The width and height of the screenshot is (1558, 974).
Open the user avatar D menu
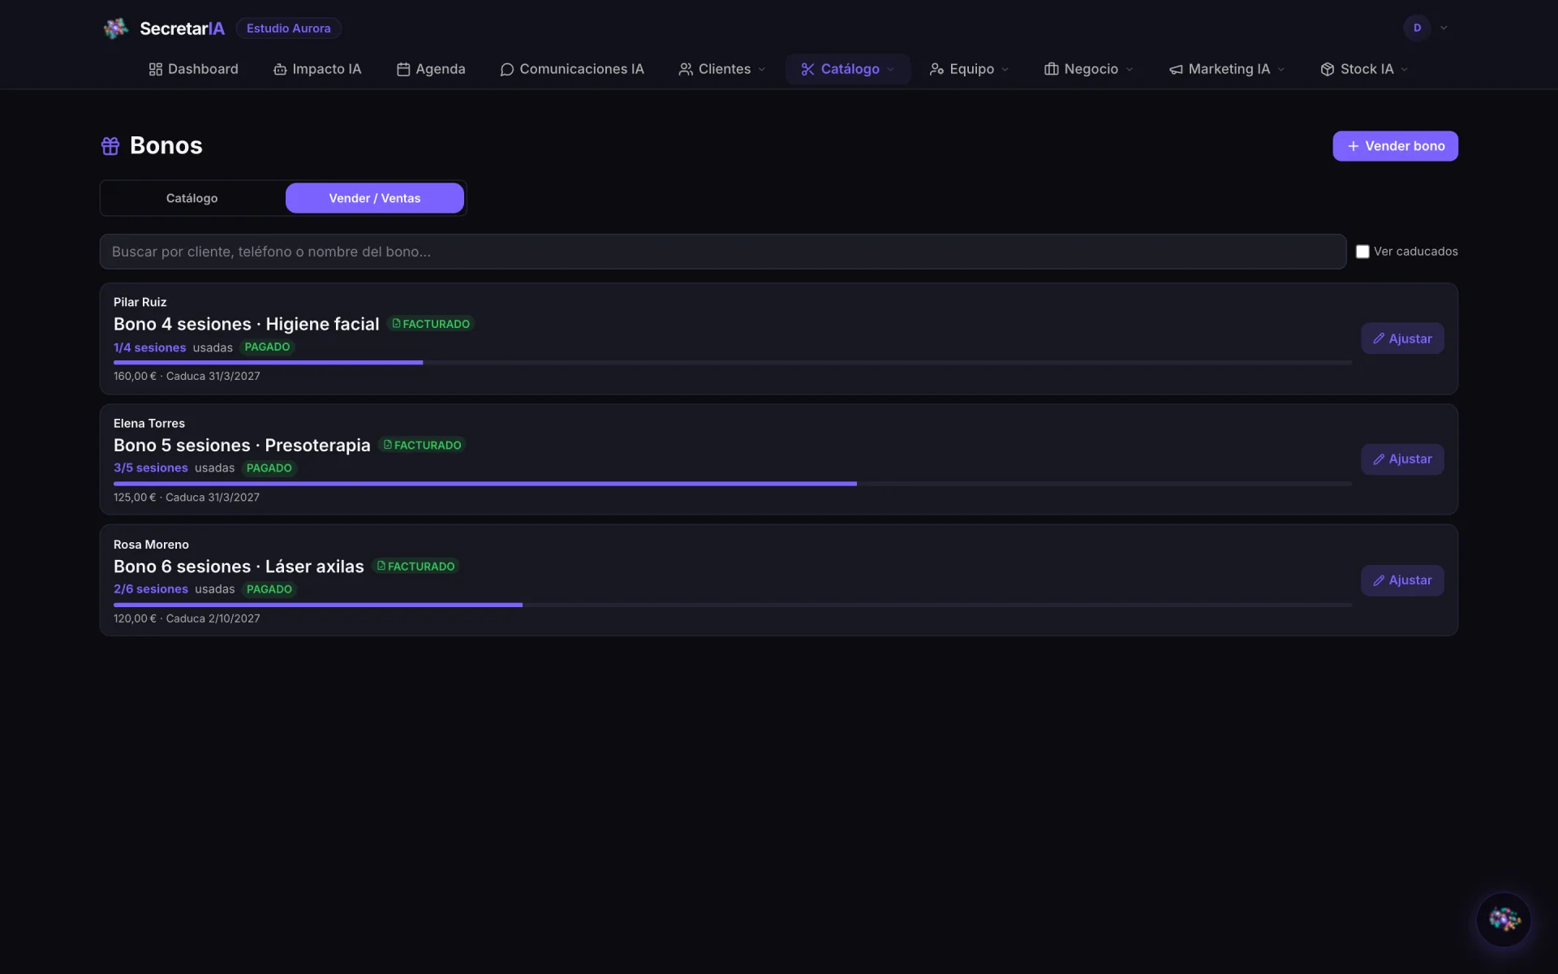point(1417,28)
